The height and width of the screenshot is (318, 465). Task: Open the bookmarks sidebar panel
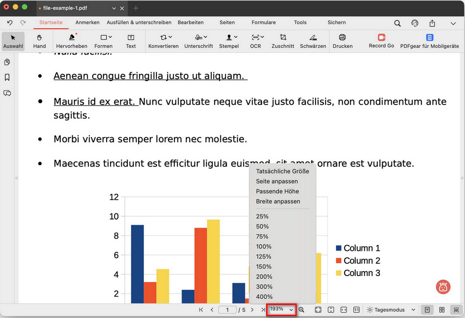(x=7, y=78)
